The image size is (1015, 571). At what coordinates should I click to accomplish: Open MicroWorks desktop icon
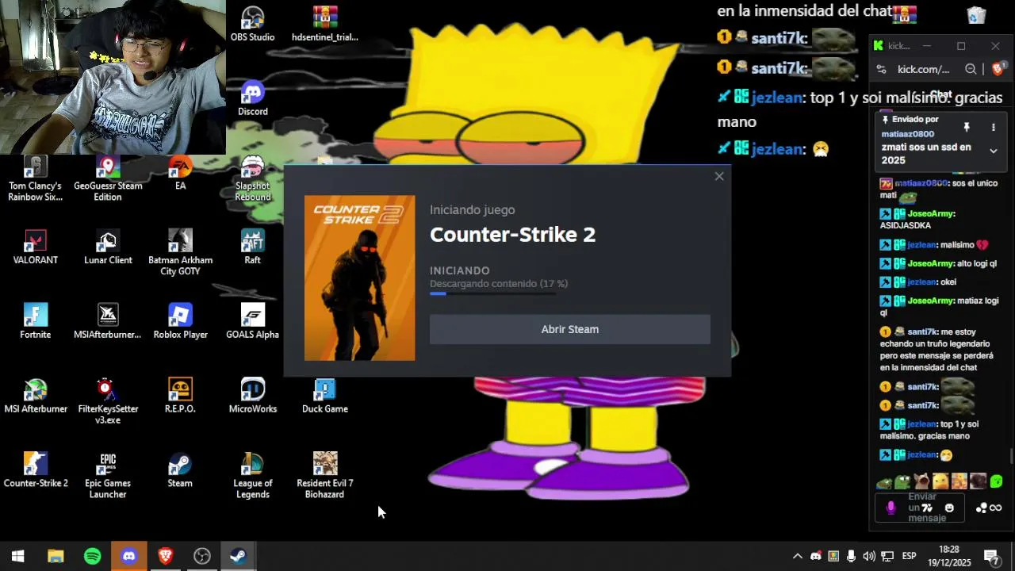[x=252, y=396]
